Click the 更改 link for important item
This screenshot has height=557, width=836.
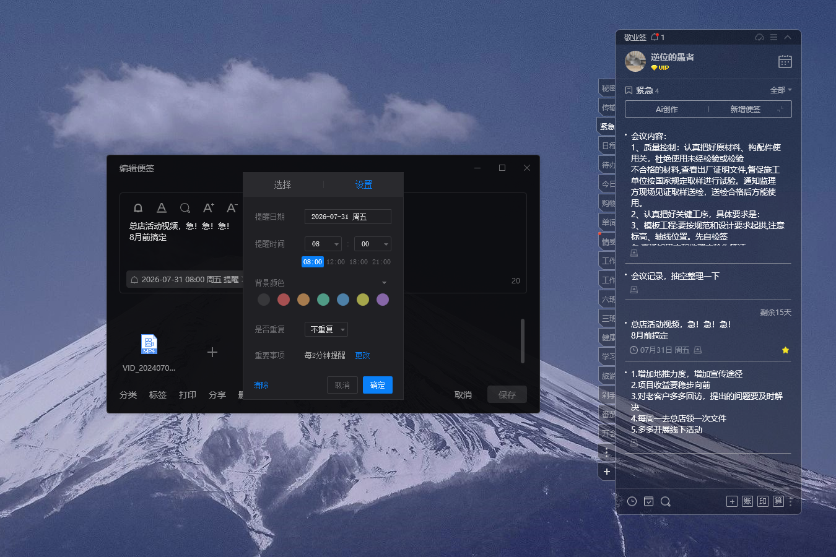(x=362, y=355)
